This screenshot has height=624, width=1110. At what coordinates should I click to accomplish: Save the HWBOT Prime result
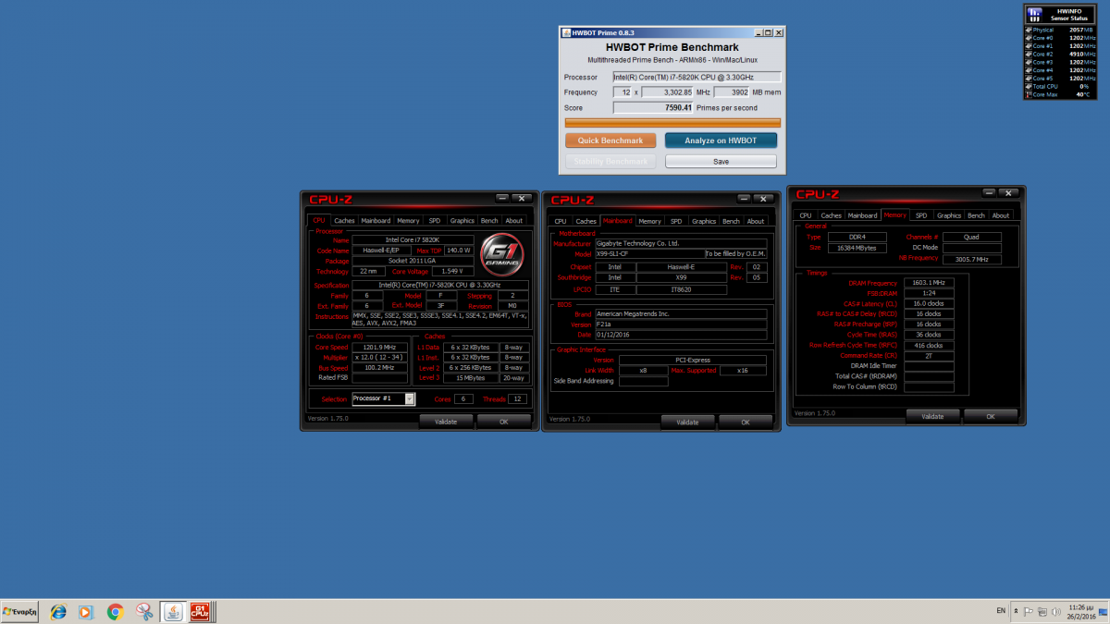[x=721, y=161]
